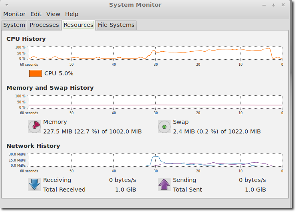The width and height of the screenshot is (296, 212).
Task: Switch to the File Systems tab
Action: click(x=116, y=25)
